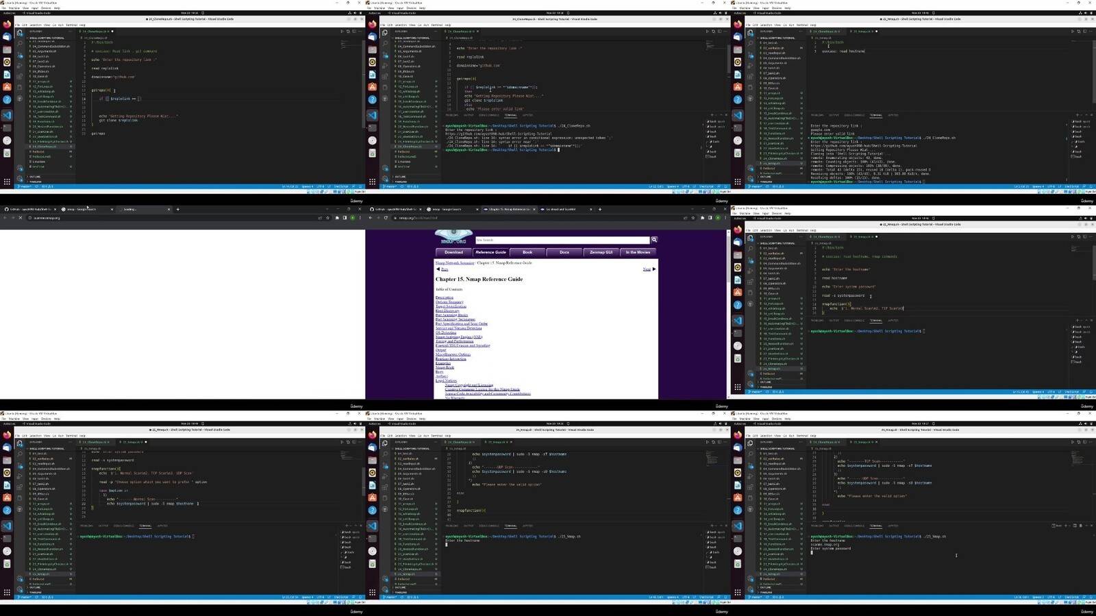Click Show Applications grid in the no-terminal VS Code frame
This screenshot has height=616, width=1096.
[x=7, y=182]
